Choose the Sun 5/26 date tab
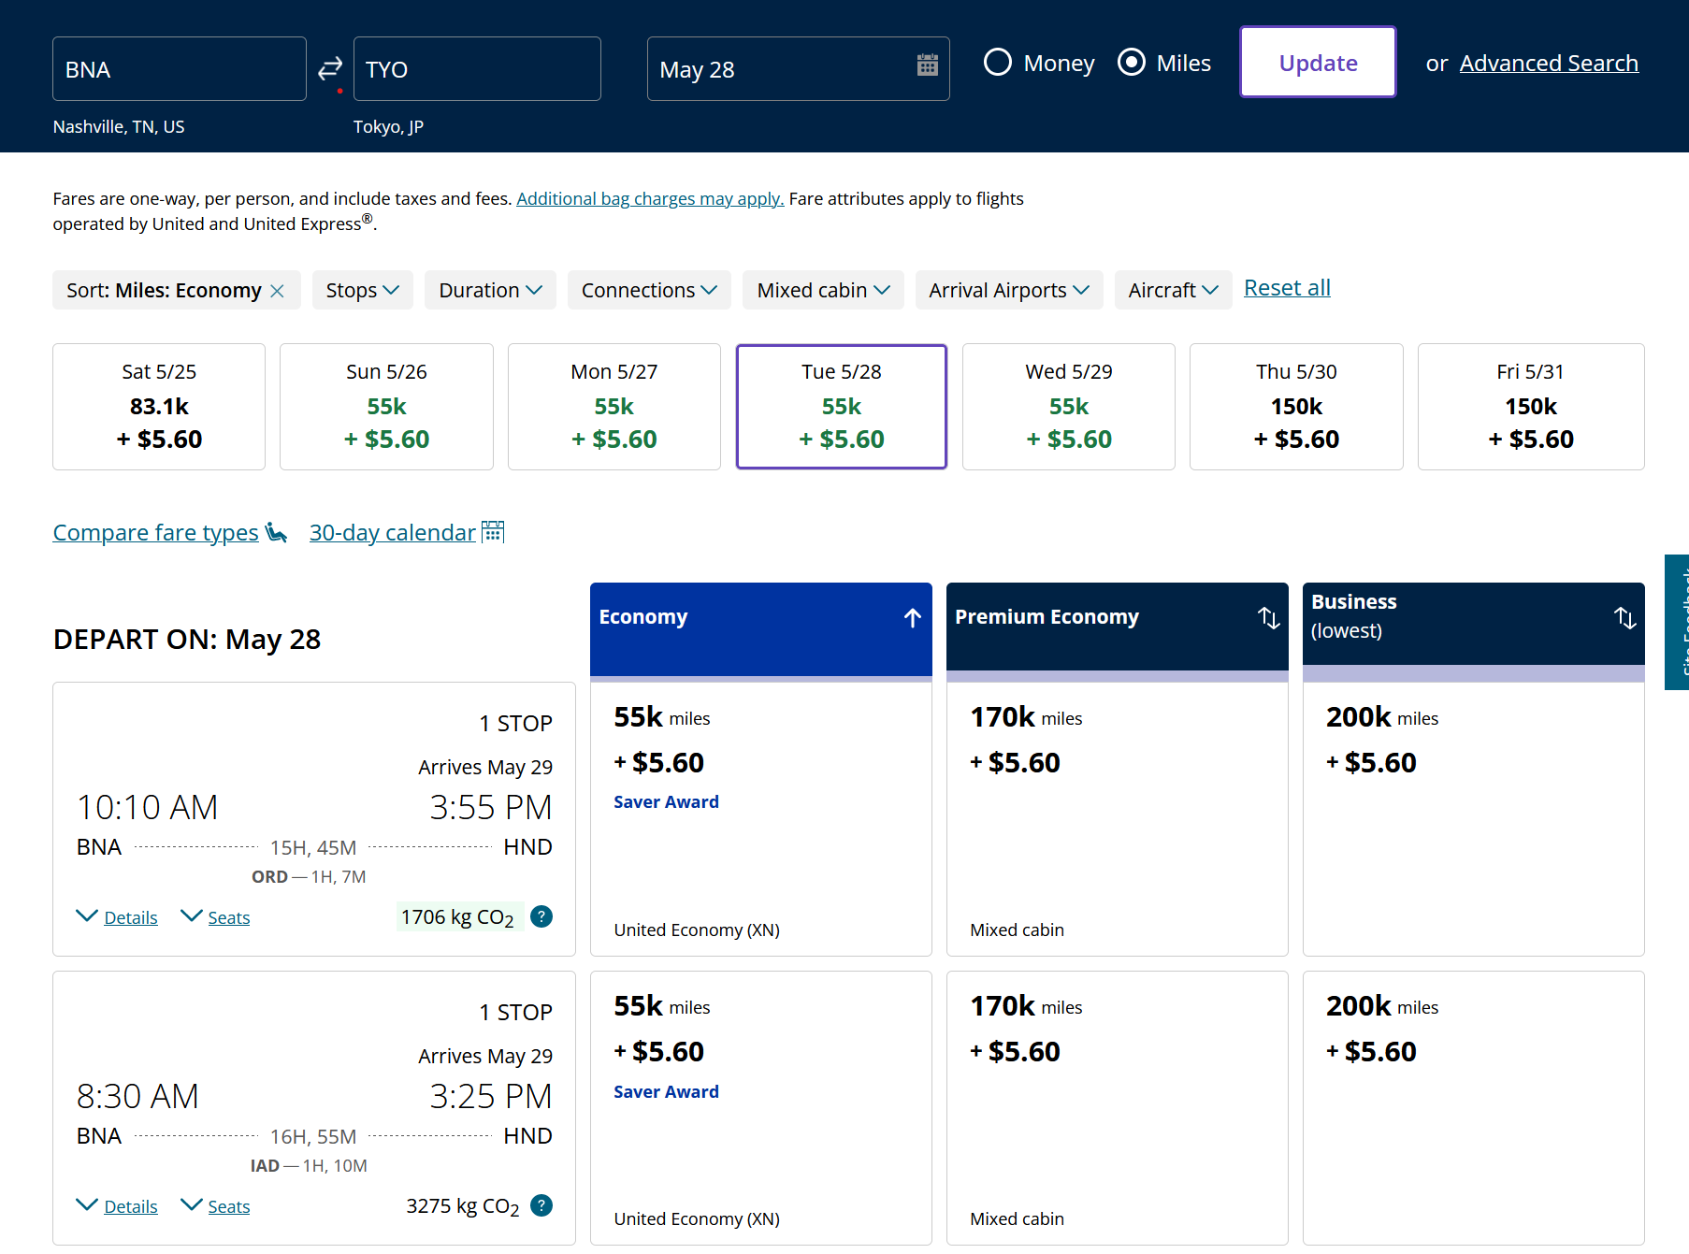1689x1254 pixels. [386, 407]
